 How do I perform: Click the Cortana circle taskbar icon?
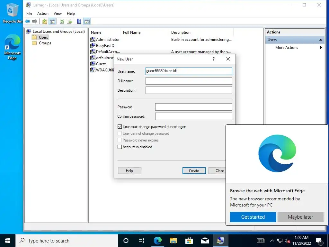click(126, 241)
